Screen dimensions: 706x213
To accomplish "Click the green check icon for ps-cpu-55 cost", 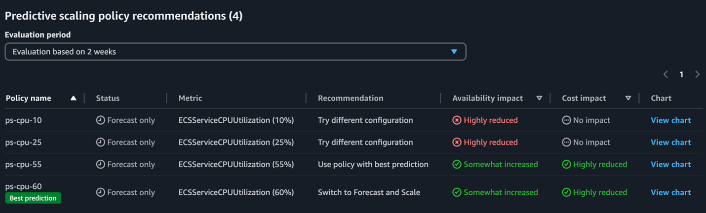I will click(566, 165).
